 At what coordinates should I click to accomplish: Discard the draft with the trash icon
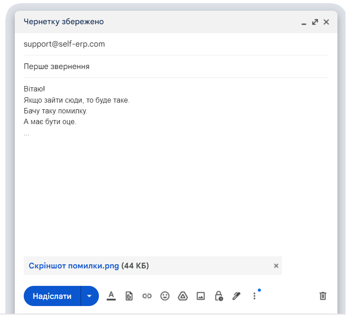click(x=323, y=296)
